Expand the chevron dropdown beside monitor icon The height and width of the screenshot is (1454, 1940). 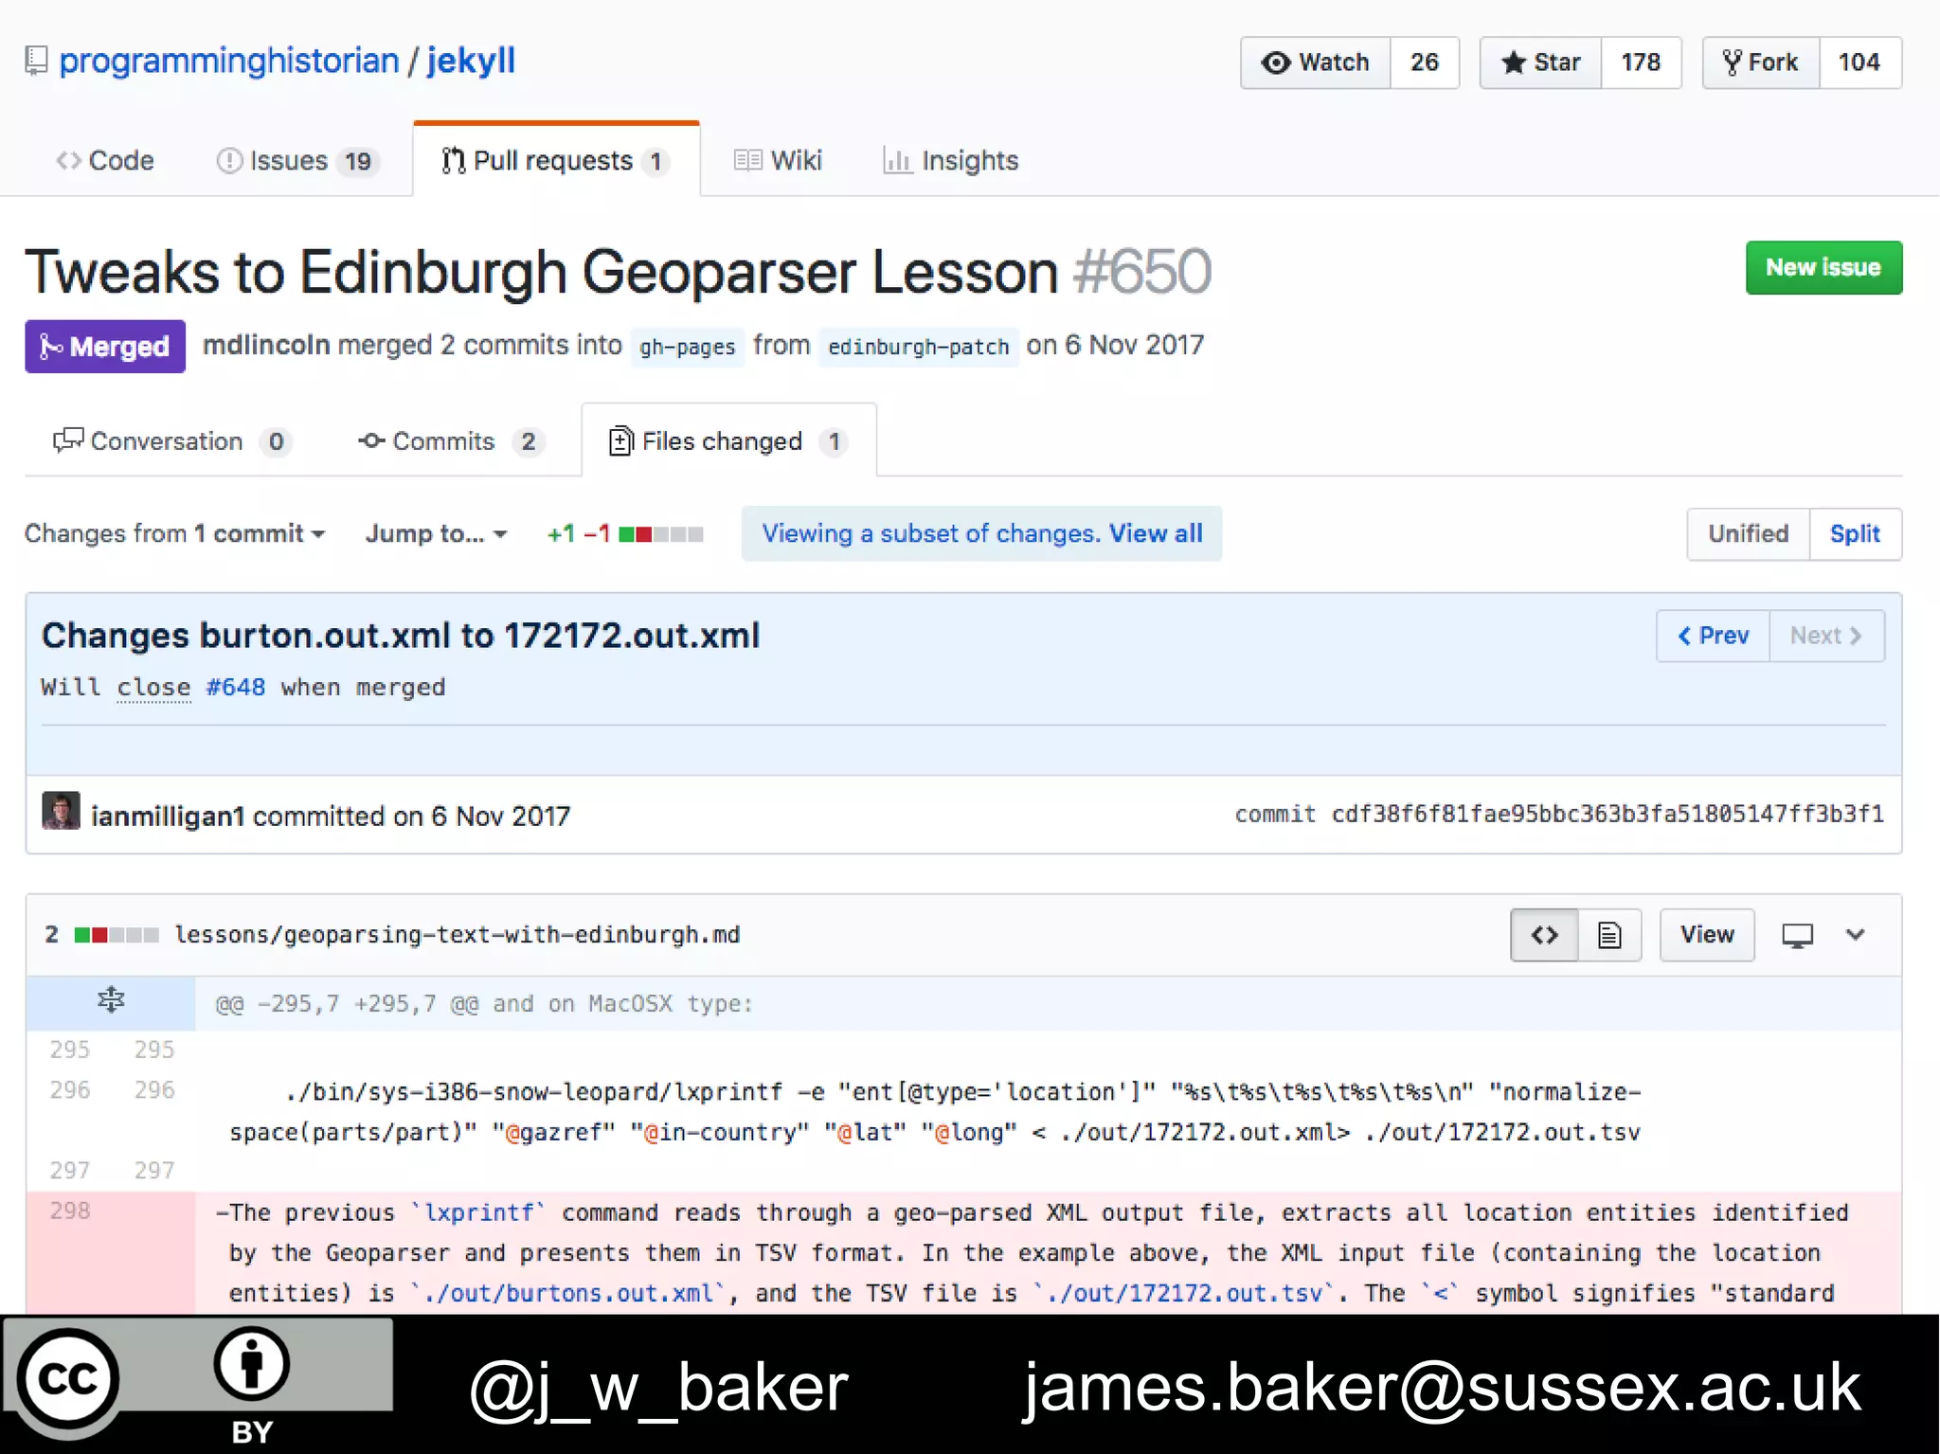pos(1855,935)
